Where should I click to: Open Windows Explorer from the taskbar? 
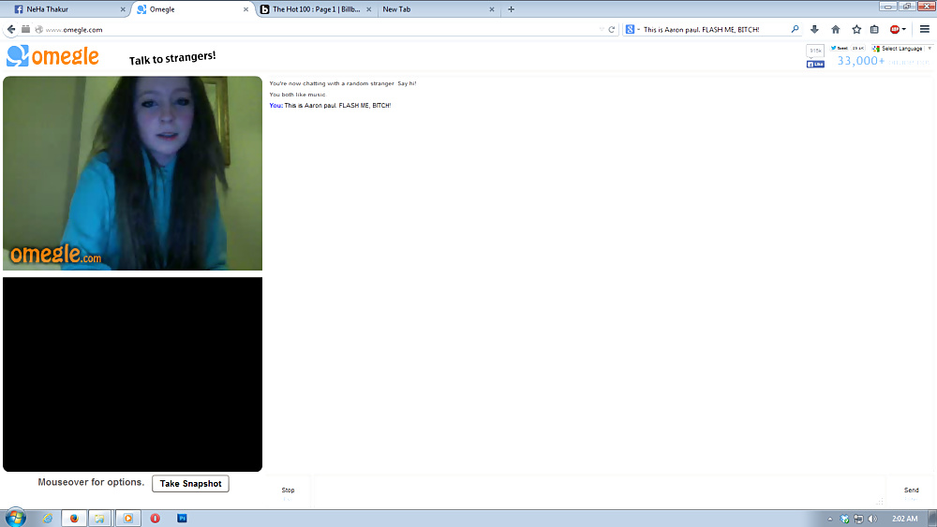(x=99, y=518)
